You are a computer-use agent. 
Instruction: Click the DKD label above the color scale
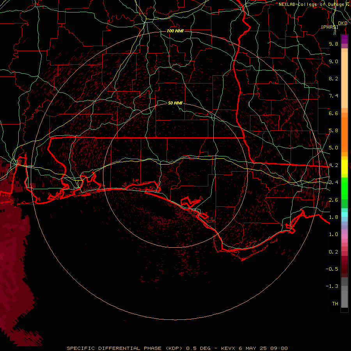point(343,23)
